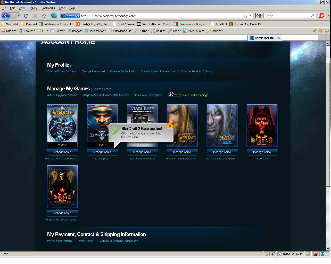Viewport: 331px width, 264px height.
Task: Open the File menu
Action: (x=4, y=8)
